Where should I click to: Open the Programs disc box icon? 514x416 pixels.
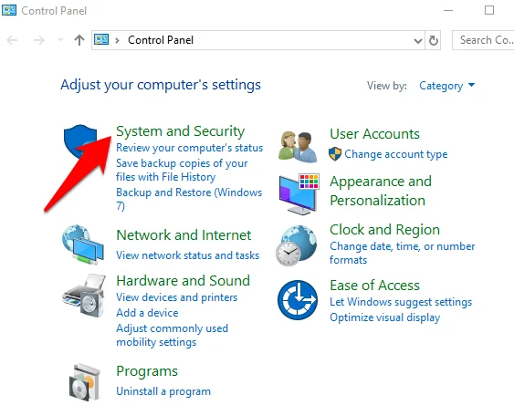(85, 382)
